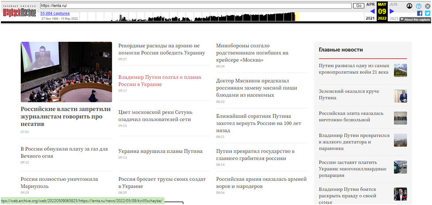Open the 'Зеленский оказался круче Путина' sidebar story
The image size is (432, 205).
tap(349, 94)
